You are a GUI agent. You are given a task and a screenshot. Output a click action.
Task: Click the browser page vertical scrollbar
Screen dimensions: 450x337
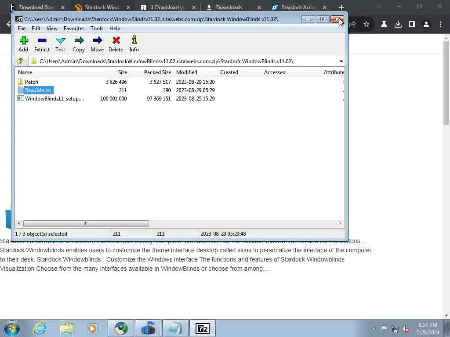point(446,83)
